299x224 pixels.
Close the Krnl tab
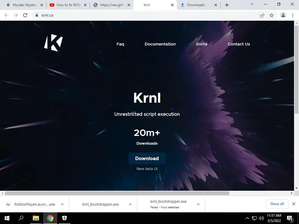pos(172,5)
